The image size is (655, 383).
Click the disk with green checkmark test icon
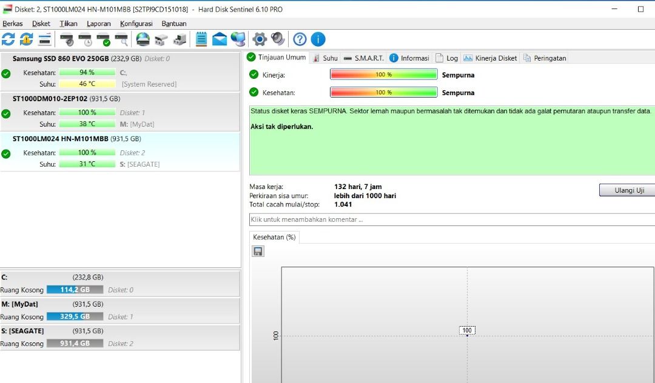click(104, 39)
